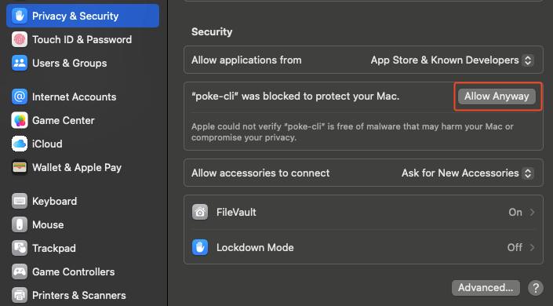553x306 pixels.
Task: Click the Game Center colorful bubbles icon
Action: [x=20, y=120]
